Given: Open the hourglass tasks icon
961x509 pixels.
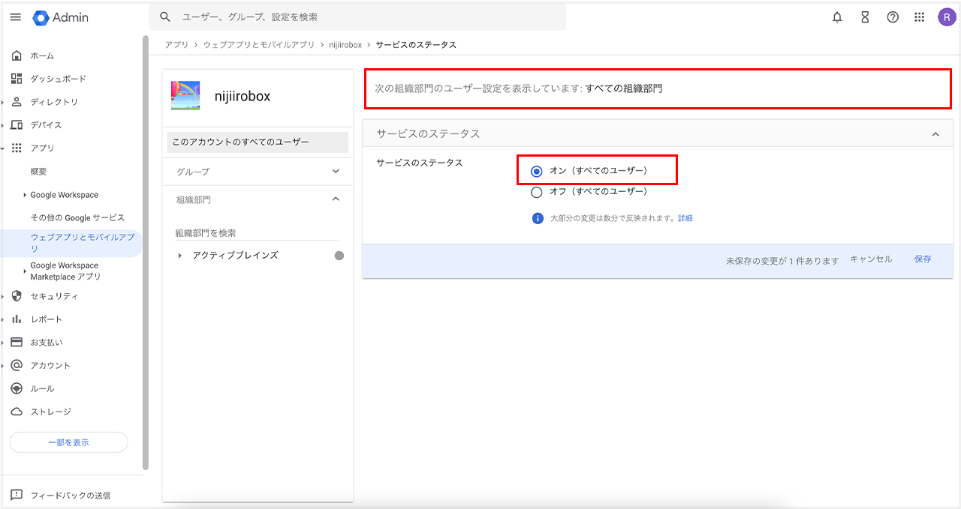Looking at the screenshot, I should point(865,17).
